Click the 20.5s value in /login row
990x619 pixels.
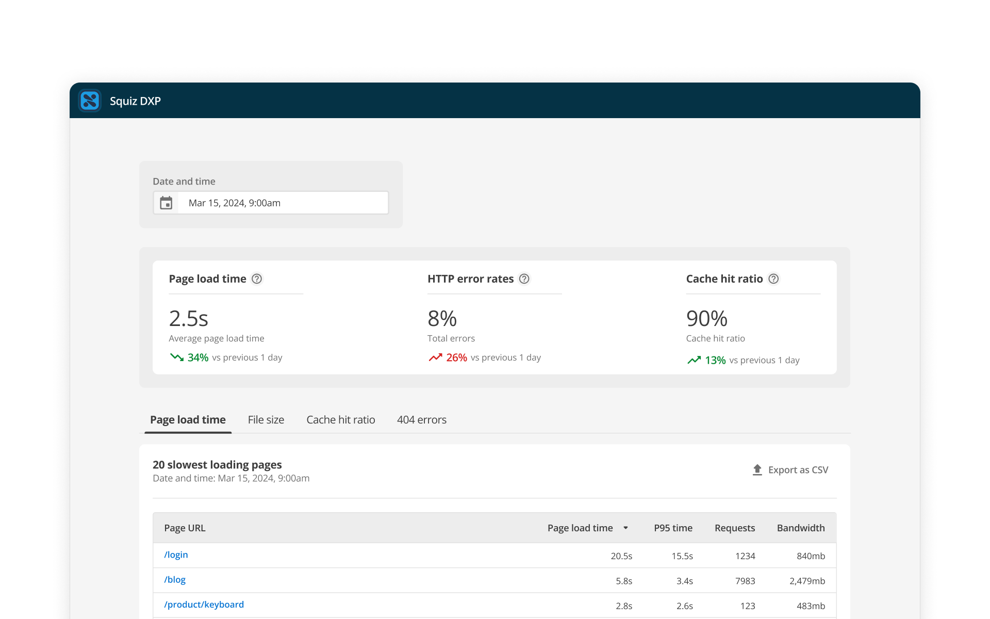coord(621,556)
